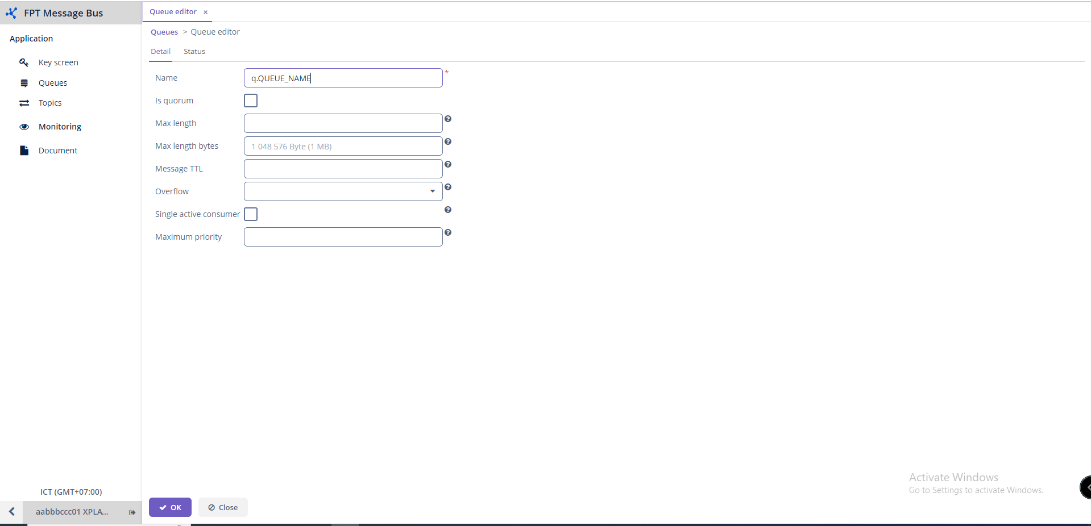Close the Queue editor tab
This screenshot has width=1091, height=526.
[x=206, y=12]
